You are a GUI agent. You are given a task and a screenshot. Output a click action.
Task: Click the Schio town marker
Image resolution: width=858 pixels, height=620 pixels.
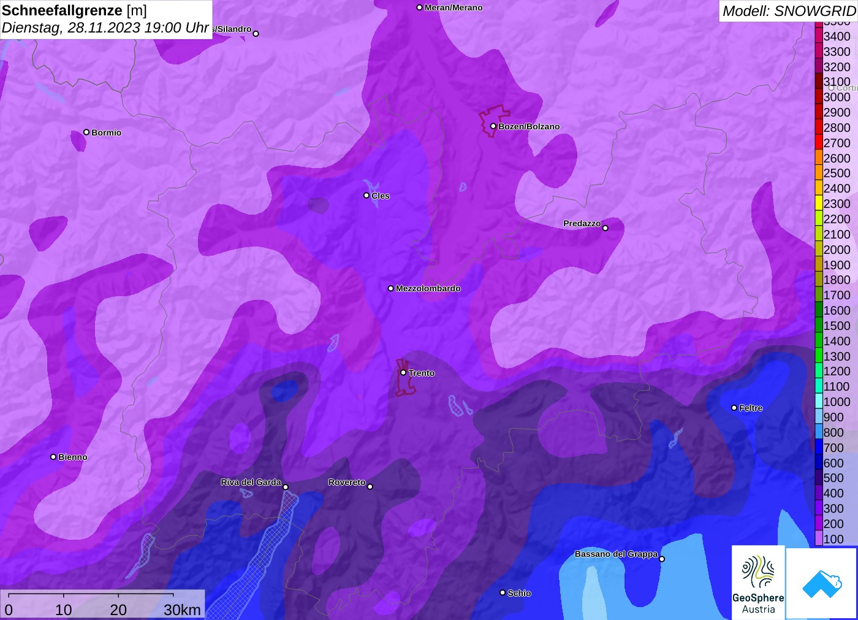pos(503,592)
